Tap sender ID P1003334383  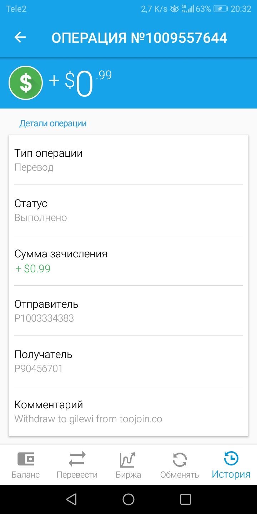[x=44, y=318]
